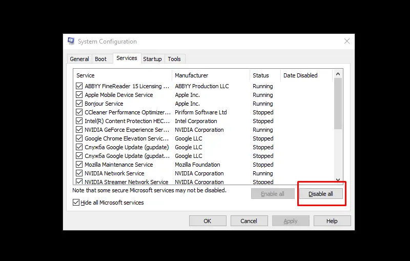
Task: Click the Cancel button
Action: (x=249, y=221)
